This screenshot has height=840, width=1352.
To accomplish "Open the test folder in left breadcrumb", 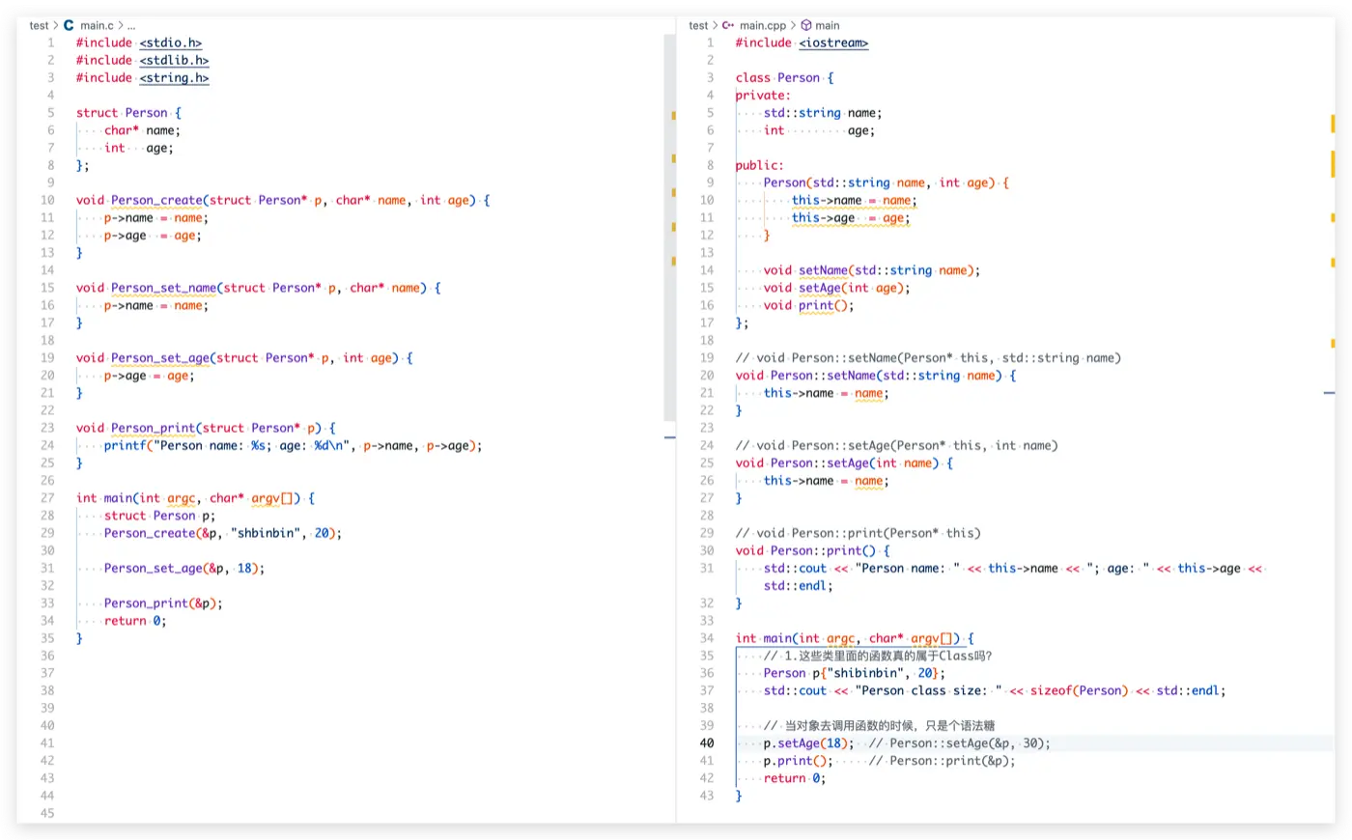I will [39, 25].
